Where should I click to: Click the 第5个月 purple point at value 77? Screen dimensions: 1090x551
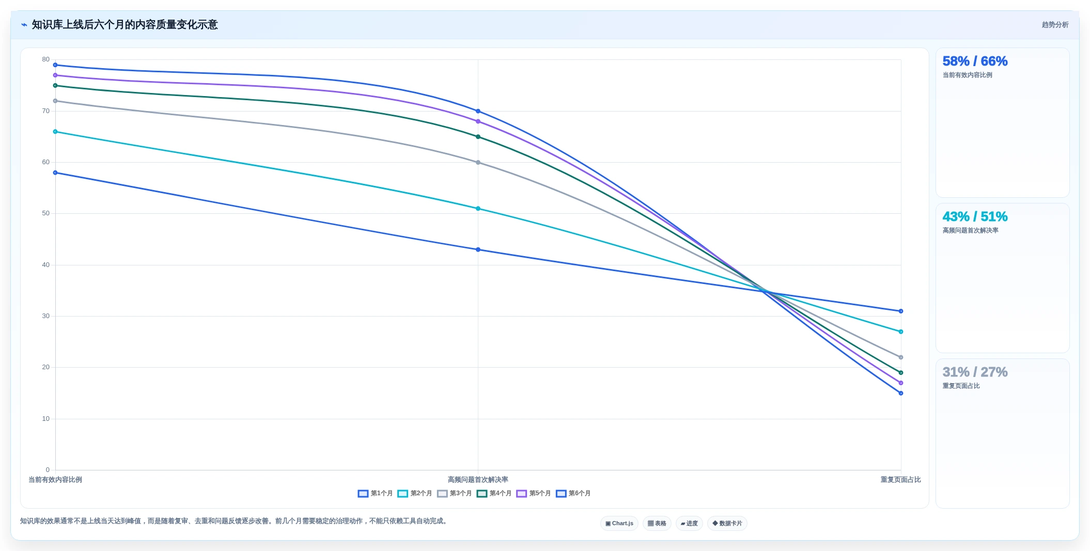pyautogui.click(x=55, y=75)
